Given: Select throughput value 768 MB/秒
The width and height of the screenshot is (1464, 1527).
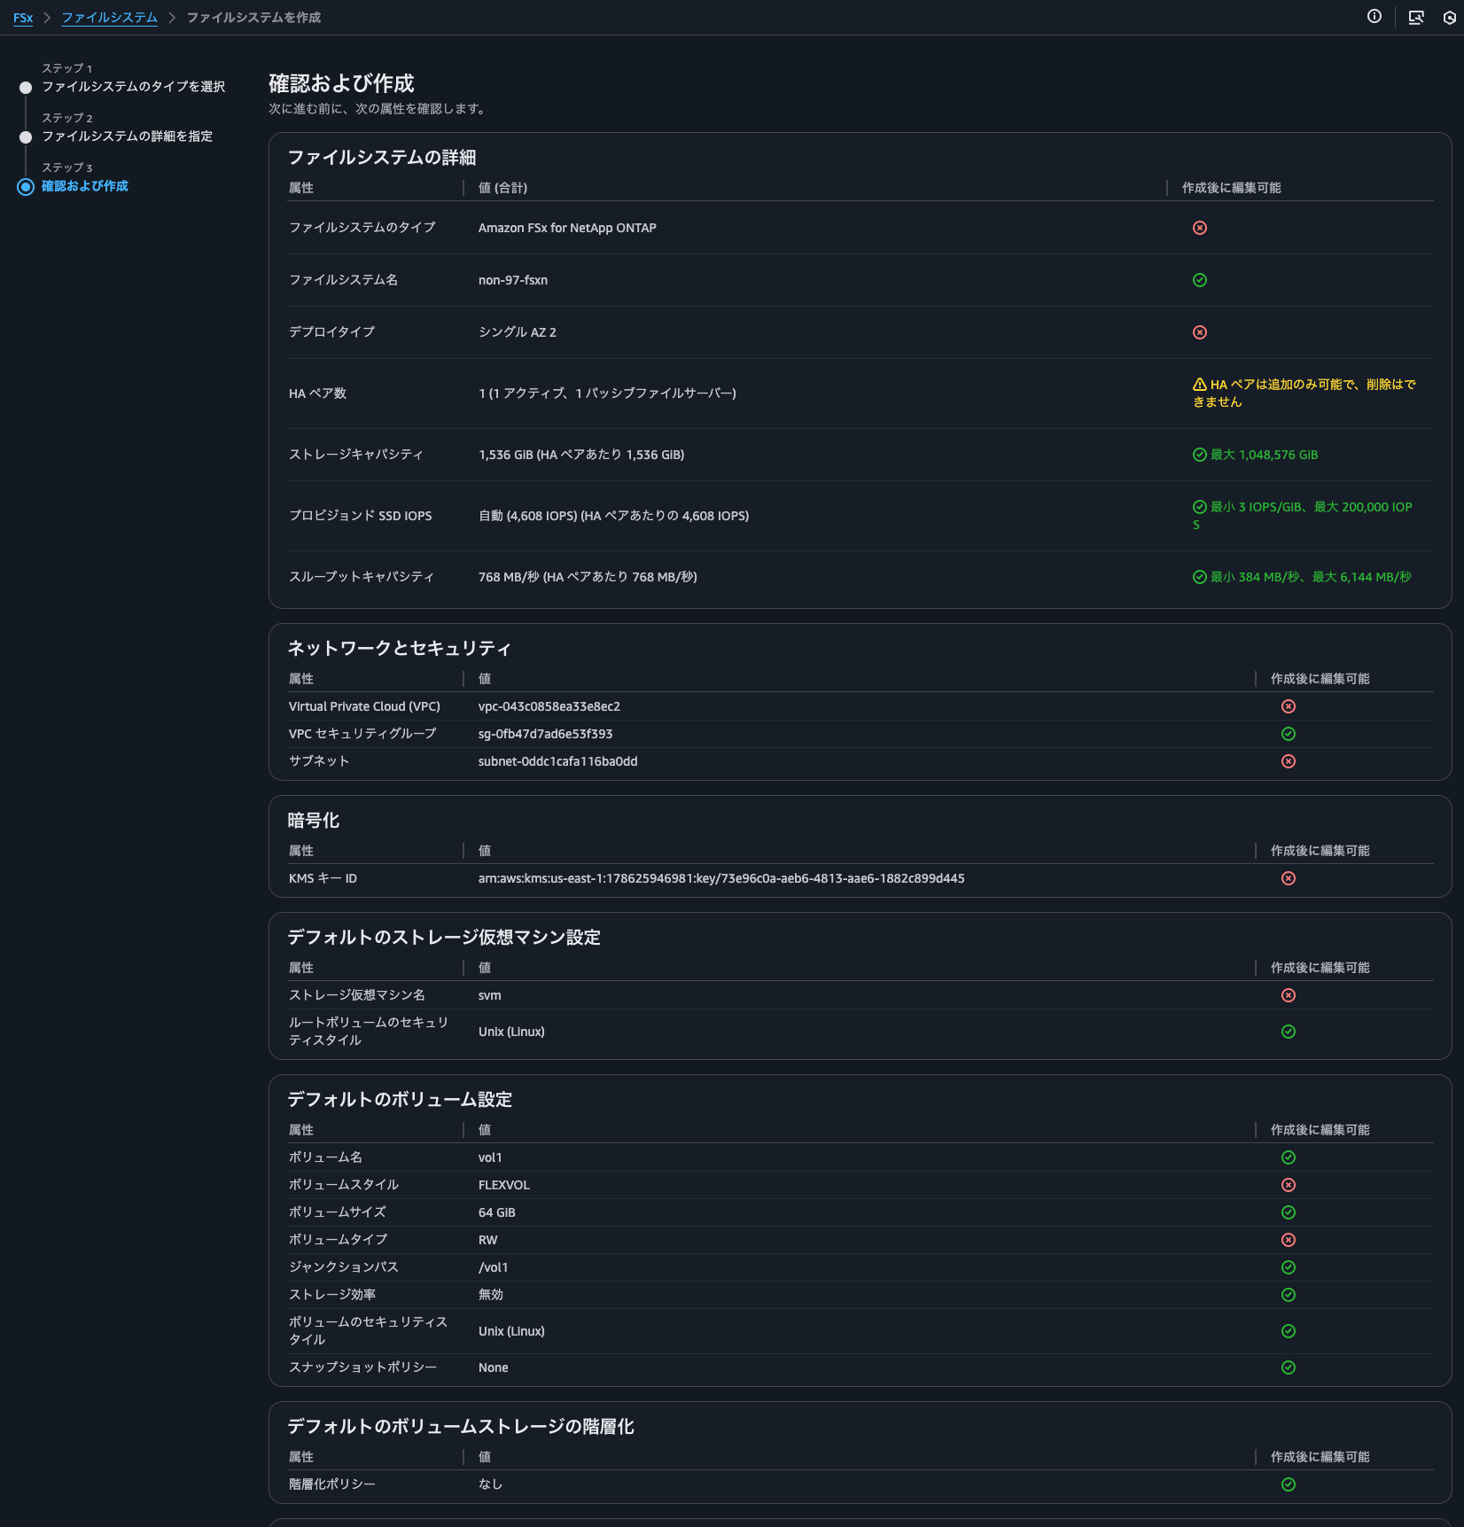Looking at the screenshot, I should point(588,577).
